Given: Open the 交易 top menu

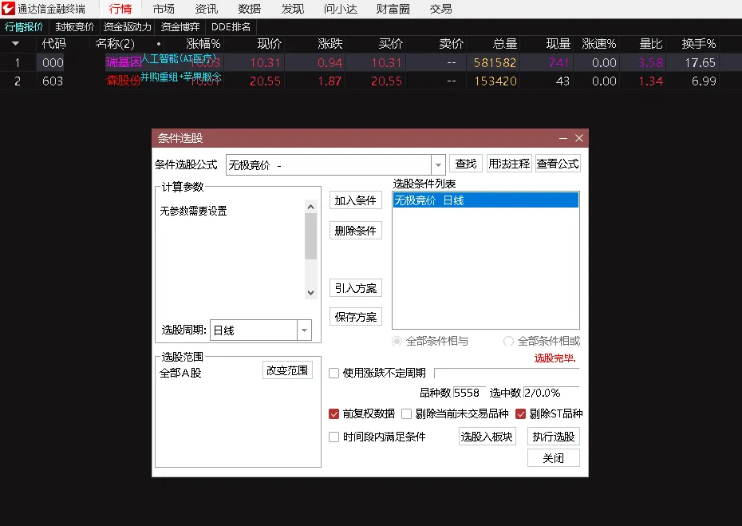Looking at the screenshot, I should [440, 9].
